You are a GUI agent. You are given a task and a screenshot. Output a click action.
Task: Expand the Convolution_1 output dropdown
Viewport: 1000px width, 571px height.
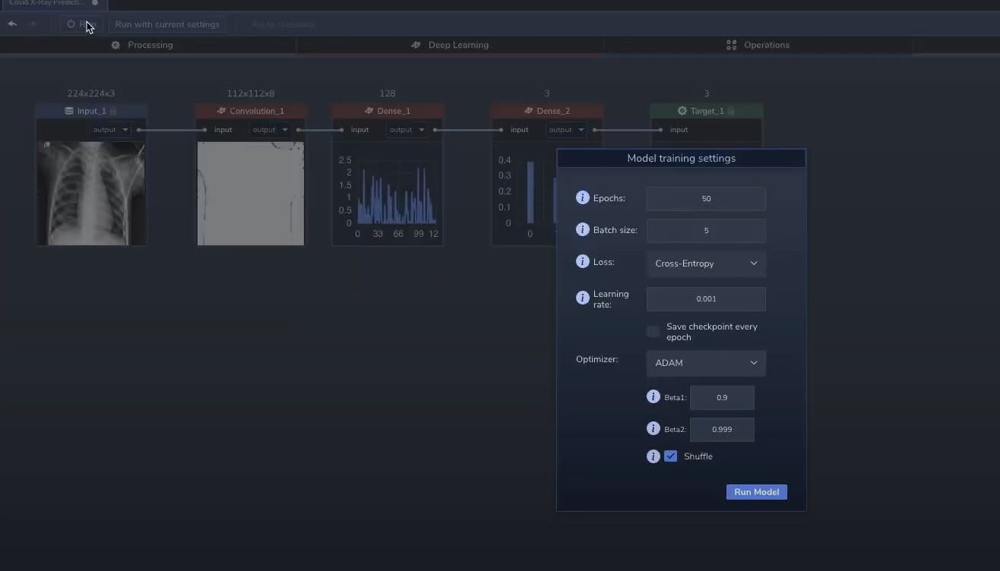[271, 130]
